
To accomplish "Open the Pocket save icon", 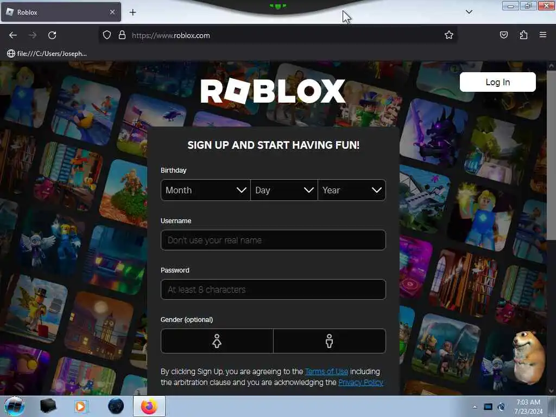I will [503, 35].
